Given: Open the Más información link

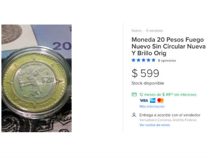Looking at the screenshot, I should 152,106.
